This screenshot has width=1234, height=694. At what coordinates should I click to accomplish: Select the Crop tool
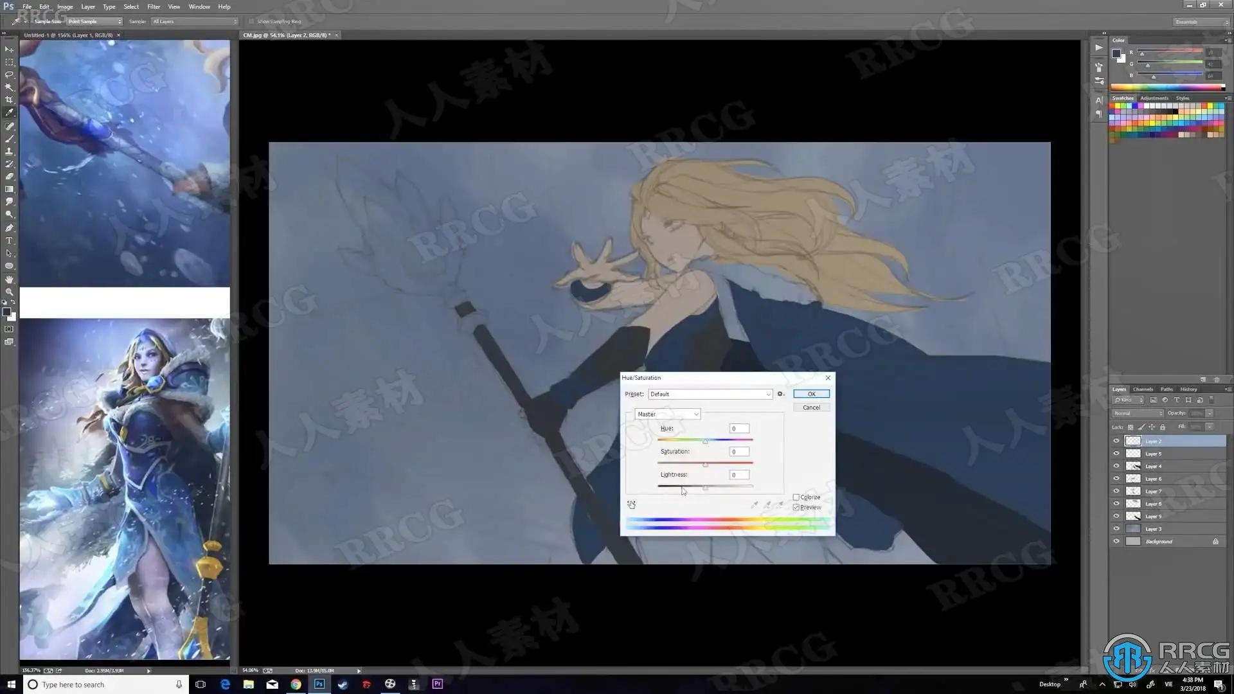9,100
